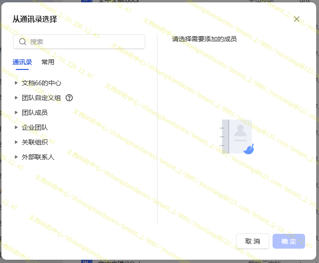Select the 团队成员 label

[35, 113]
